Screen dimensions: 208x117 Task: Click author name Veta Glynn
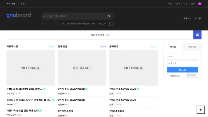[11, 115]
